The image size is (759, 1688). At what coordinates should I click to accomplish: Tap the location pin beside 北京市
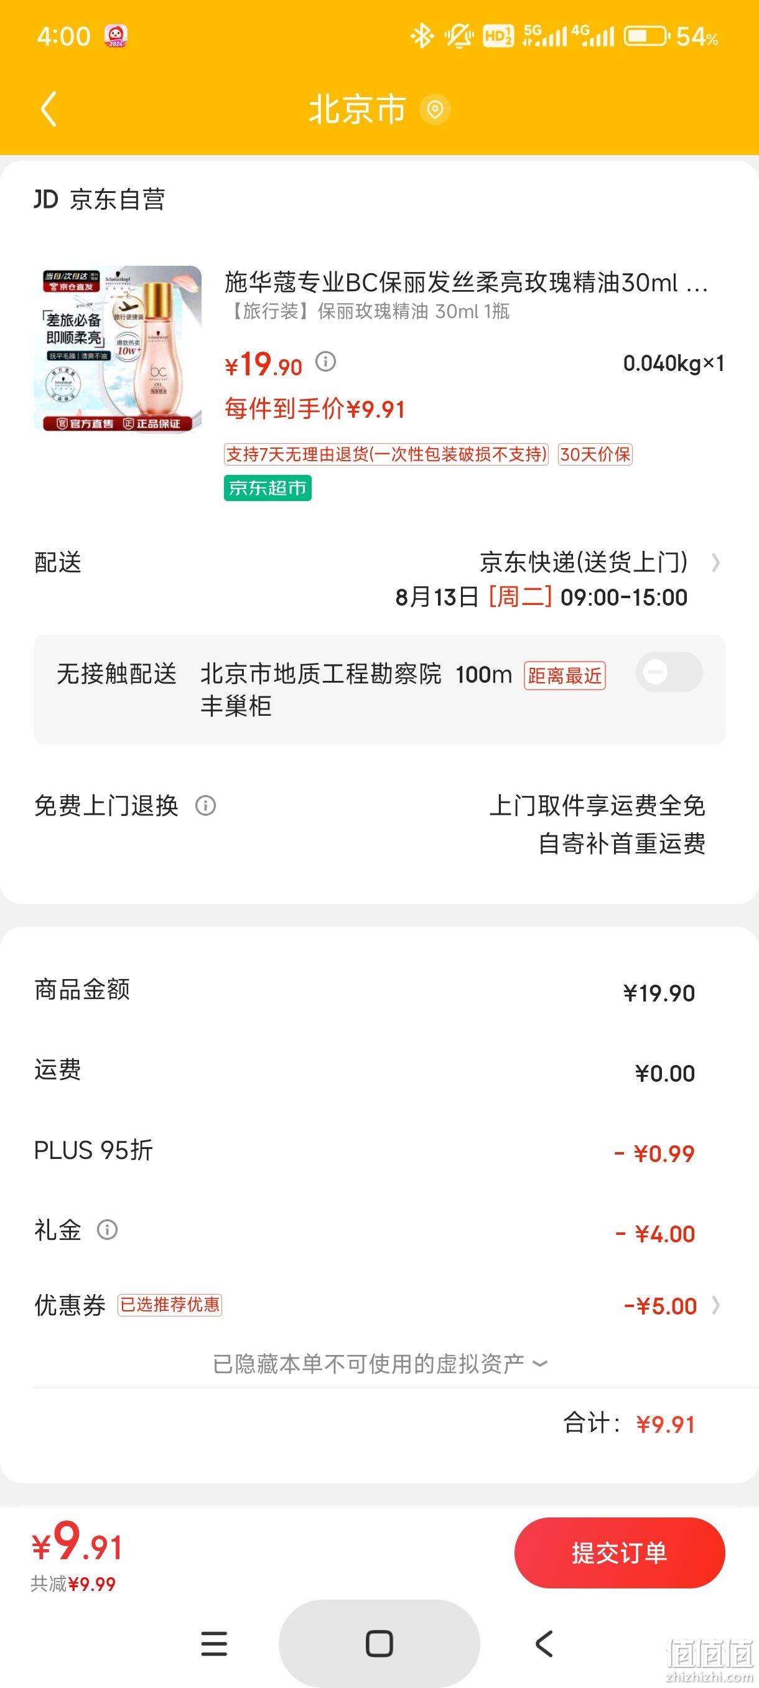[435, 109]
